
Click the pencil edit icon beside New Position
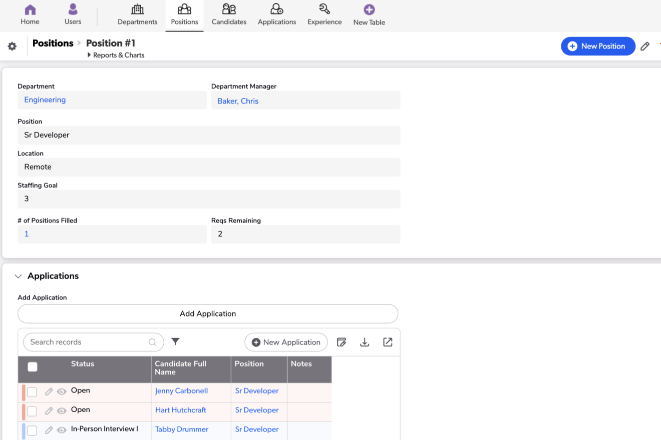point(645,46)
